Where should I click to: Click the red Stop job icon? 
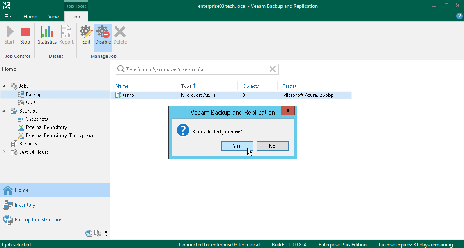(x=25, y=32)
